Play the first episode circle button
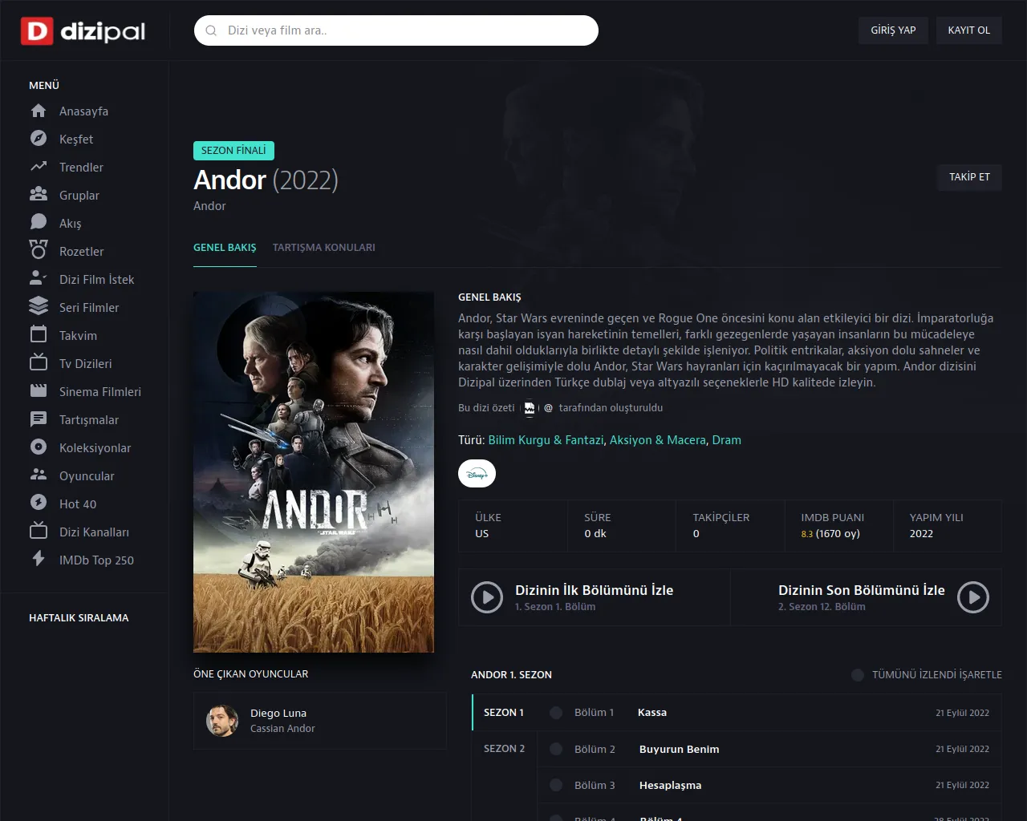Viewport: 1027px width, 821px height. click(487, 597)
